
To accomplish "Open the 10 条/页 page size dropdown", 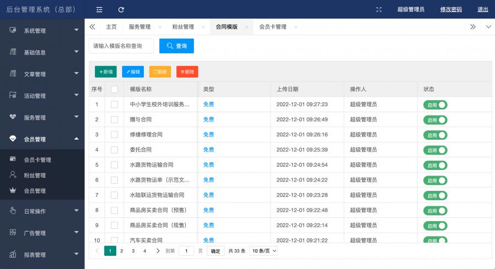I will click(x=263, y=251).
